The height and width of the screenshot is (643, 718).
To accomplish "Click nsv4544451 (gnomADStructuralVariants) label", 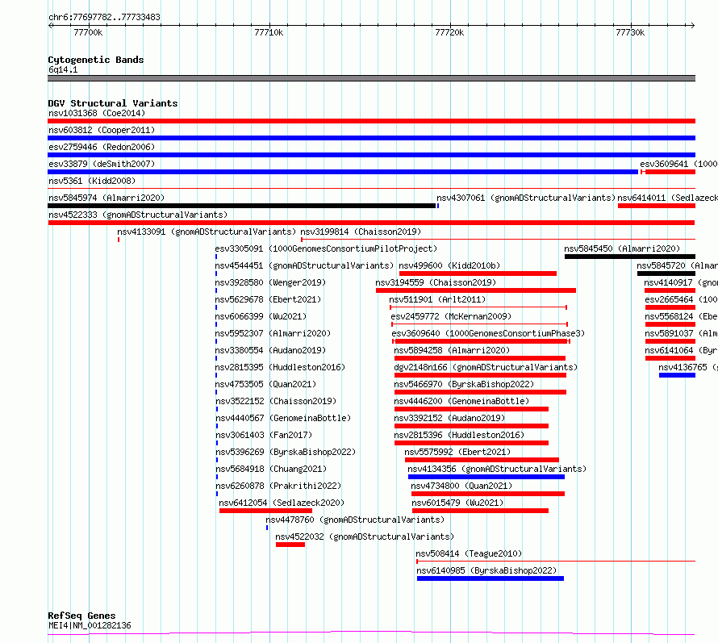I will [304, 265].
